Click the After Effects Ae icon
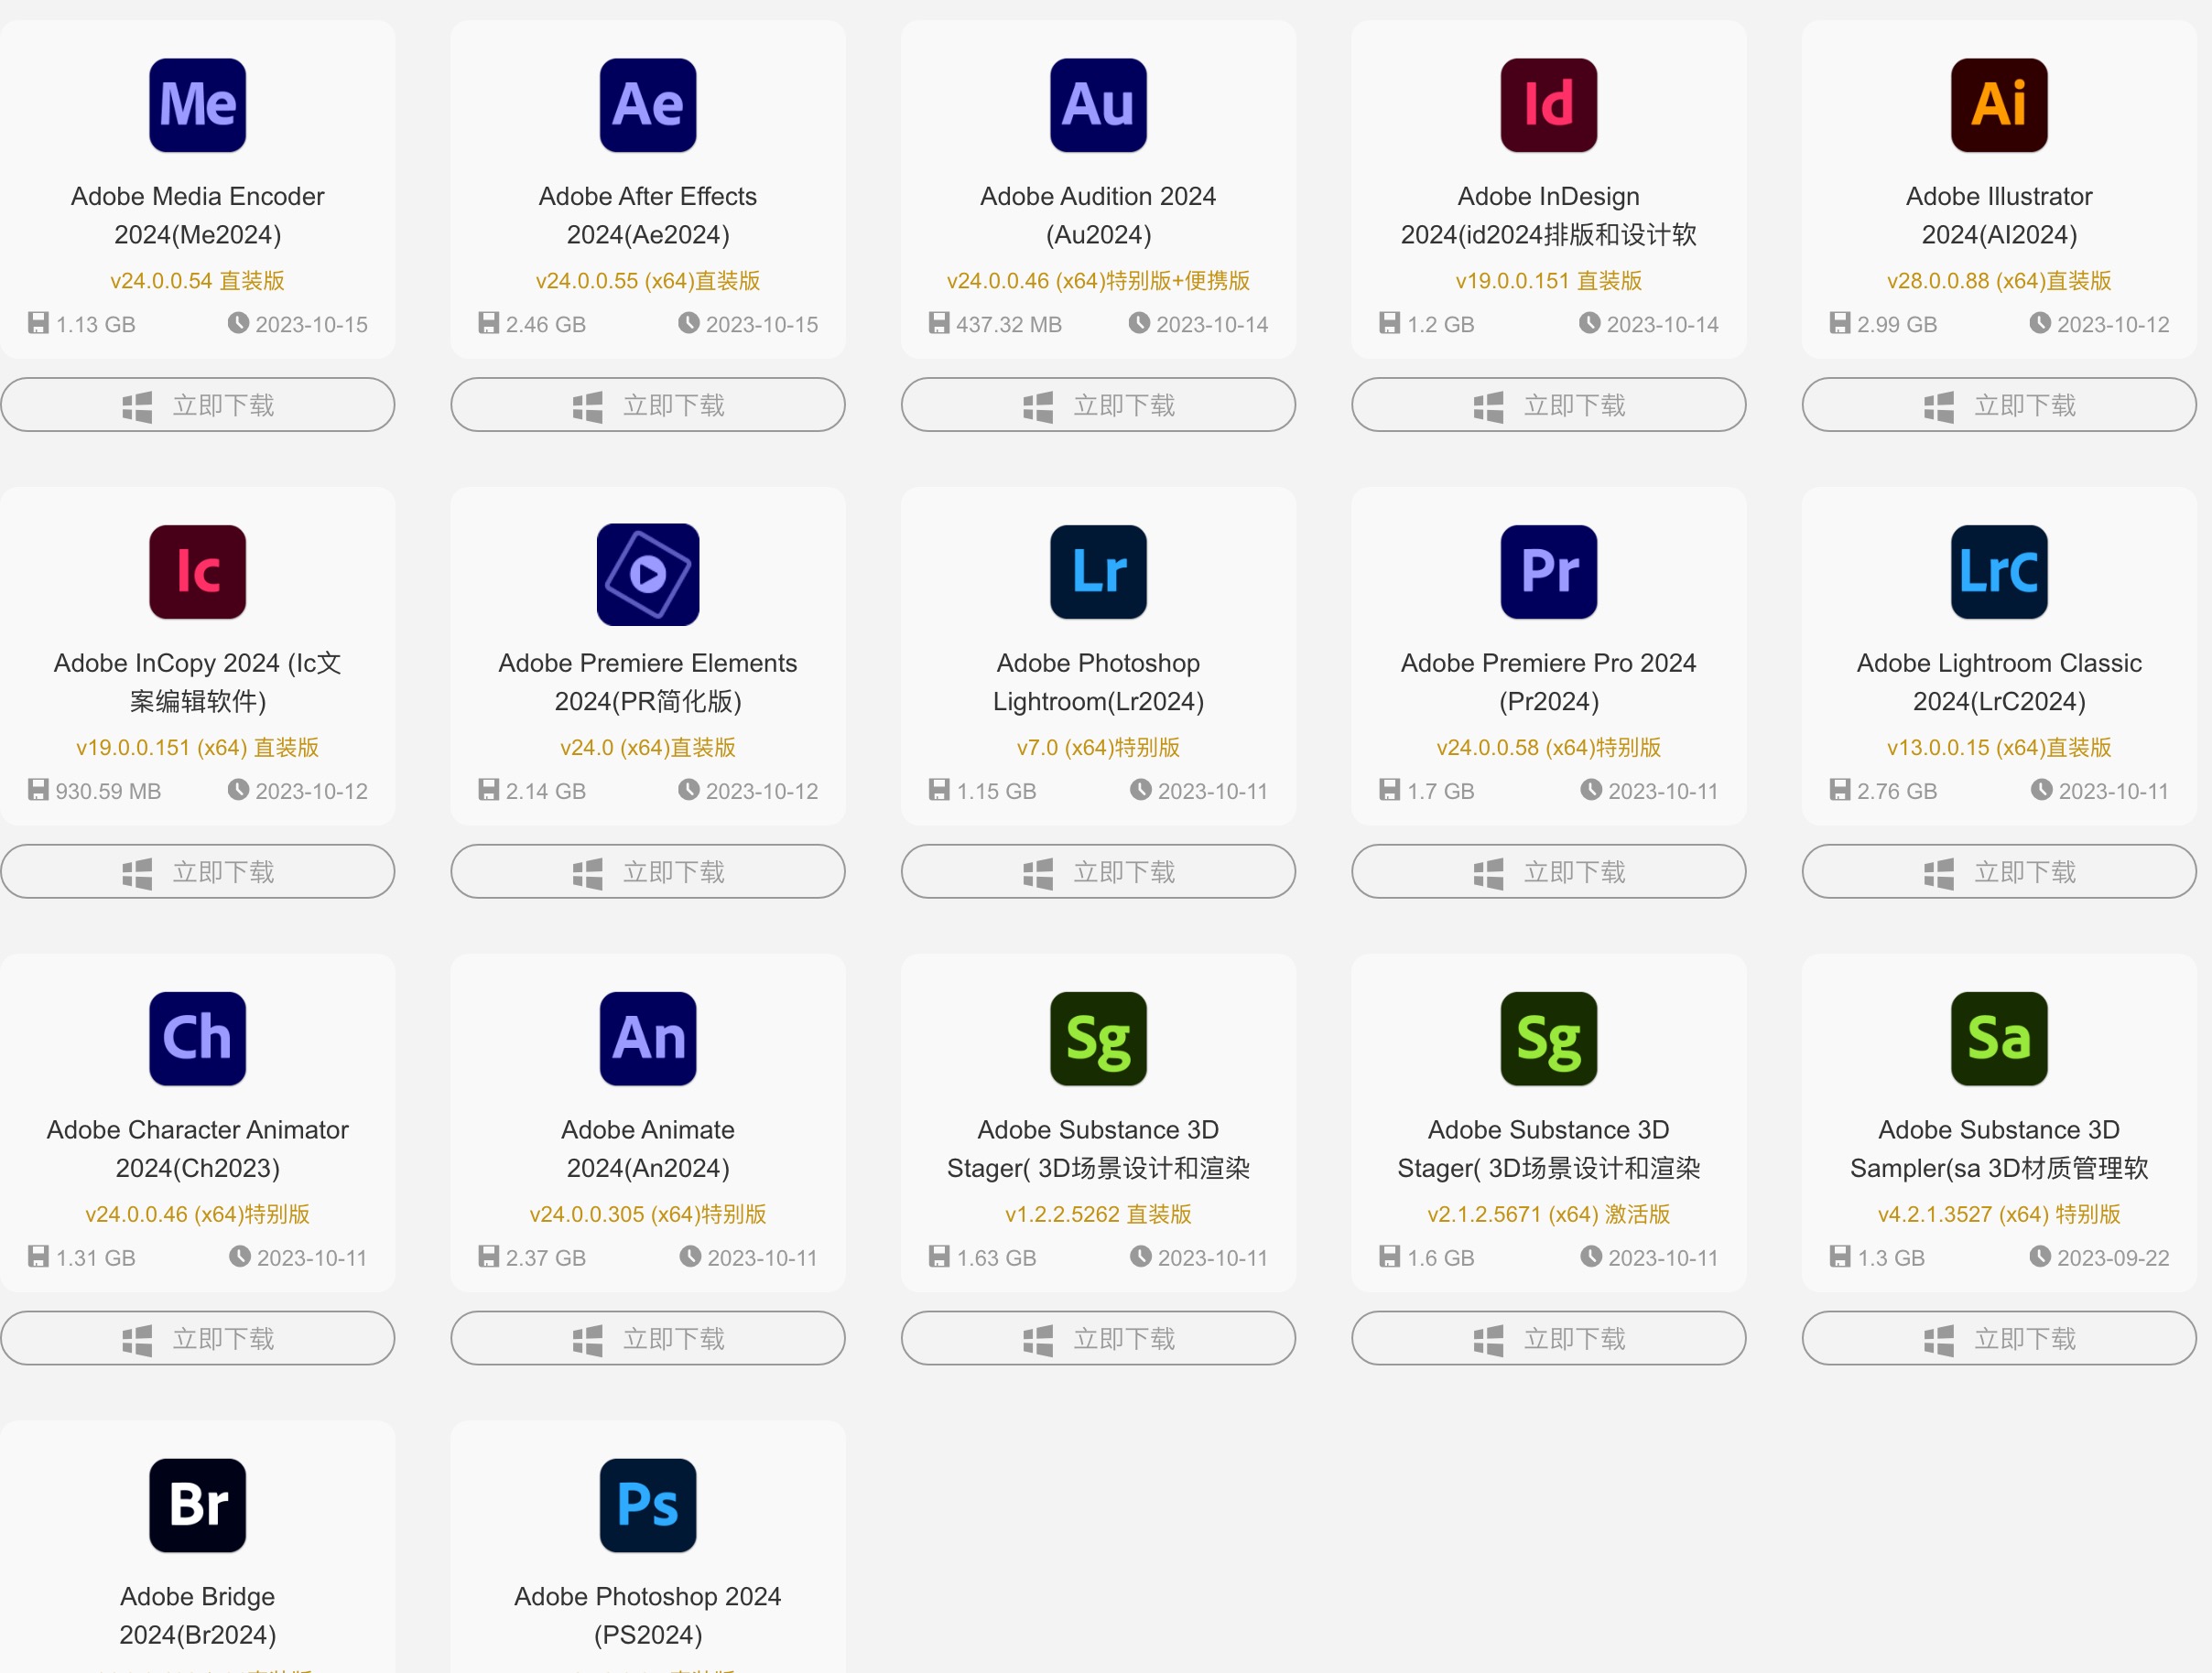Image resolution: width=2212 pixels, height=1673 pixels. [x=648, y=105]
